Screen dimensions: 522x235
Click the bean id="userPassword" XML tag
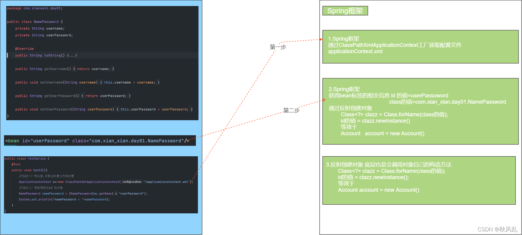(97, 141)
